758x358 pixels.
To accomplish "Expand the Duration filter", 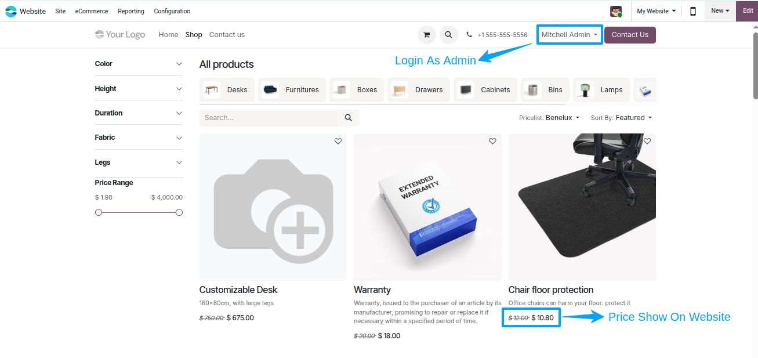I will (139, 113).
